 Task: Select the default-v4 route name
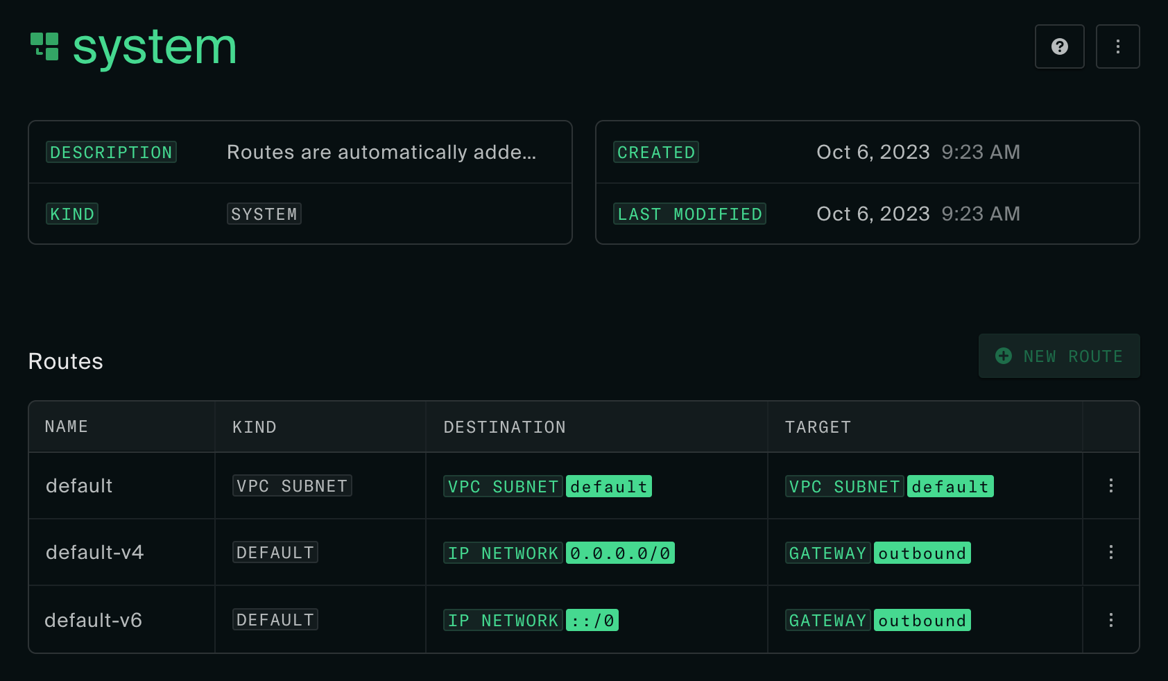pyautogui.click(x=94, y=552)
